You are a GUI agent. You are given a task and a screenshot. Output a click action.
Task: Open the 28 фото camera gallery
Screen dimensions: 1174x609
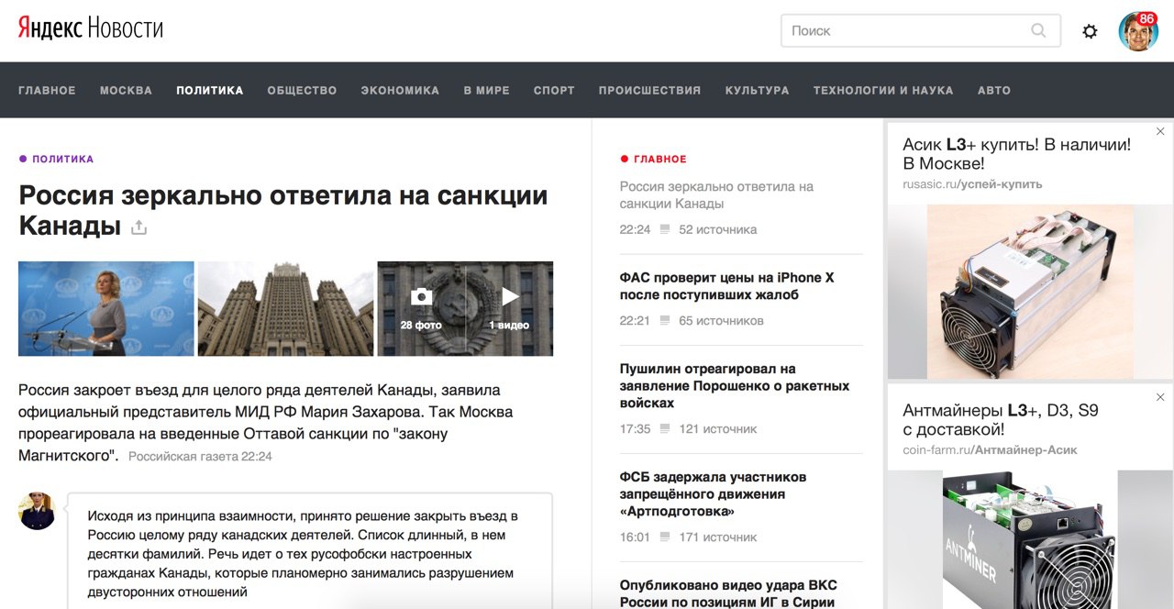tap(421, 308)
